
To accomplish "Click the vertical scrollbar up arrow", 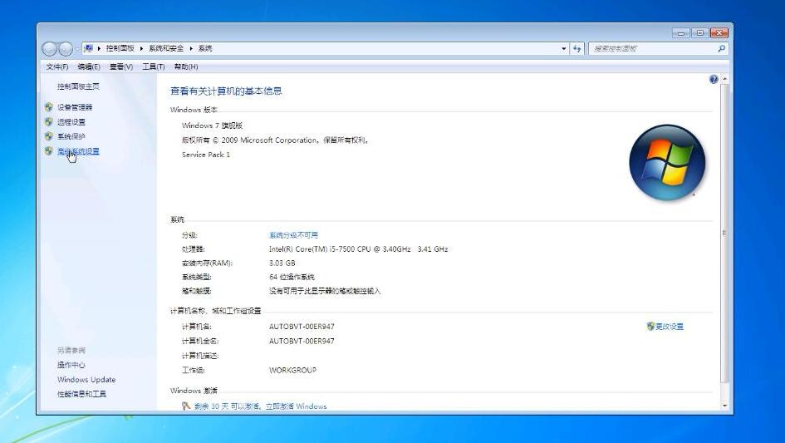I will [x=724, y=79].
